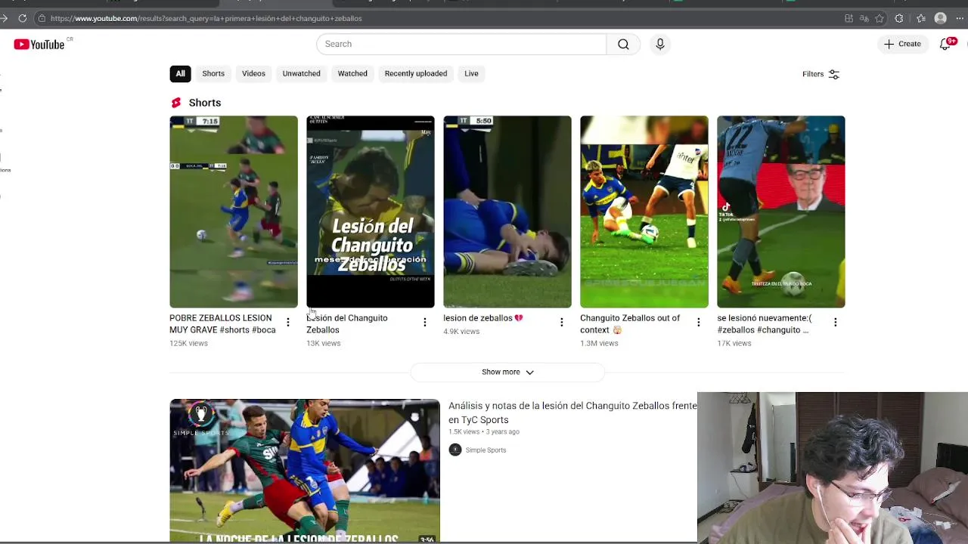This screenshot has height=544, width=968.
Task: Reload the page with refresh icon
Action: click(x=23, y=18)
